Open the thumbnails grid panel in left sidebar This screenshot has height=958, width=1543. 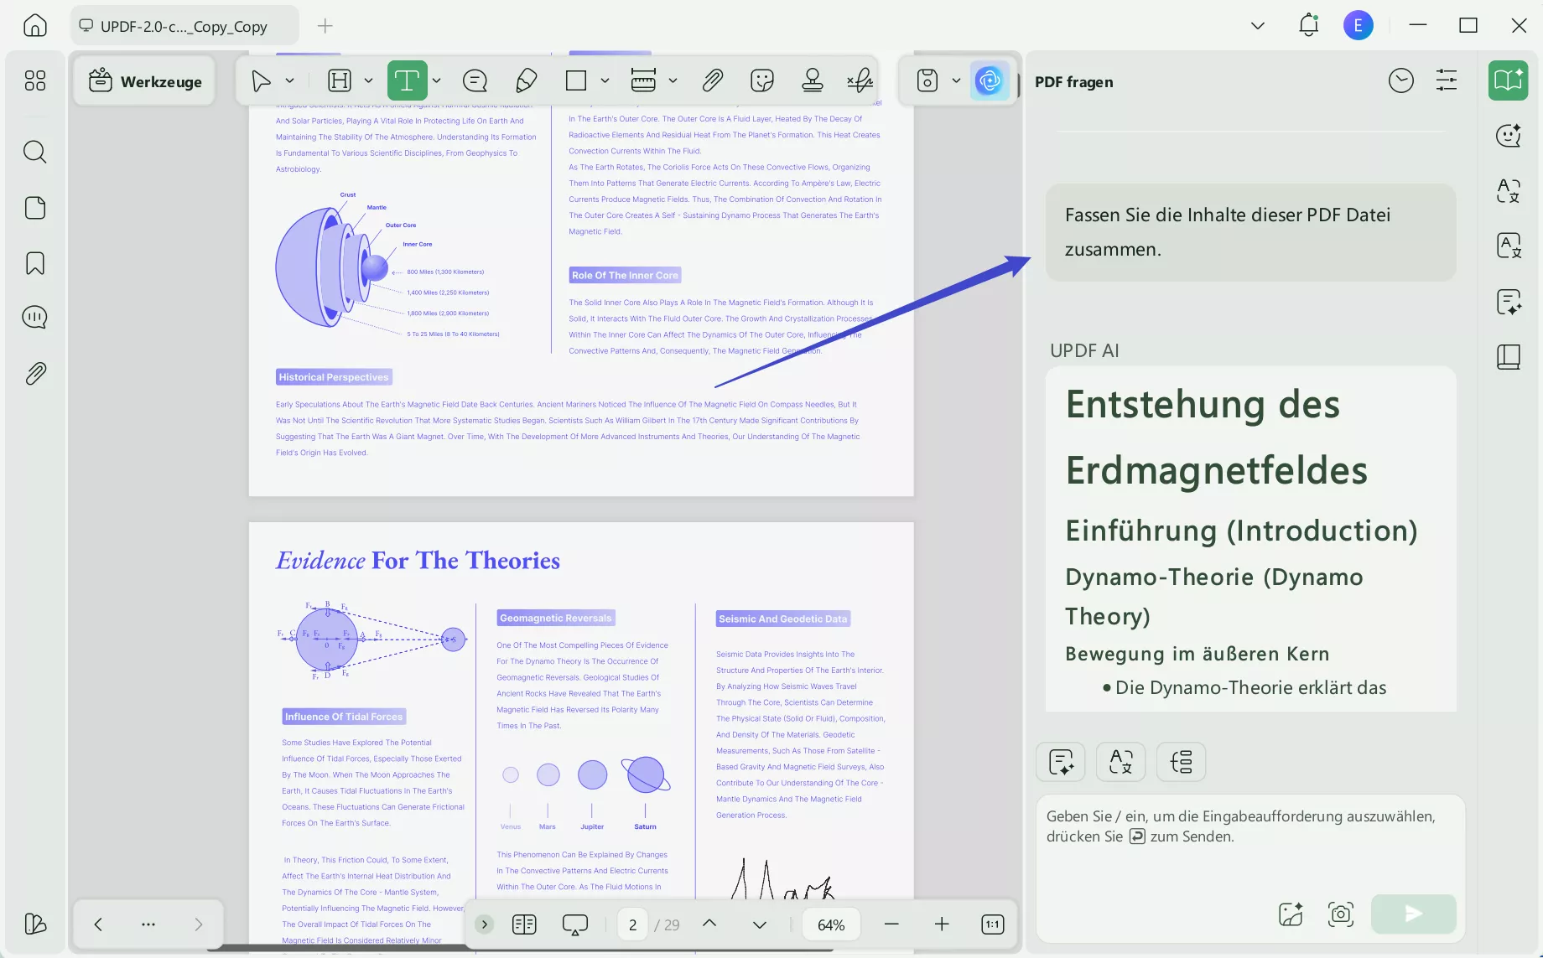coord(34,80)
